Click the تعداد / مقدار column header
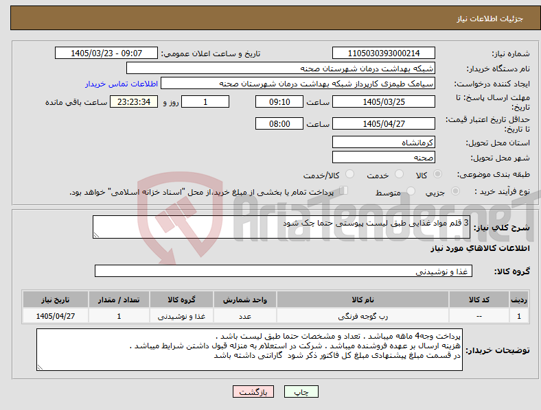541x410 pixels. (x=119, y=300)
